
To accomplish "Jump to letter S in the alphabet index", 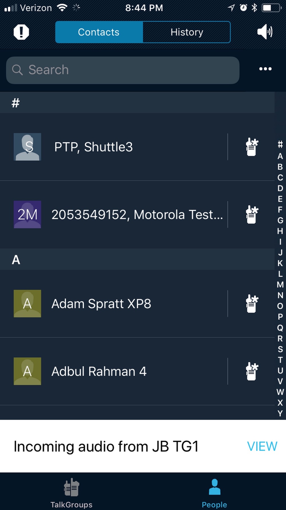I will coord(280,349).
